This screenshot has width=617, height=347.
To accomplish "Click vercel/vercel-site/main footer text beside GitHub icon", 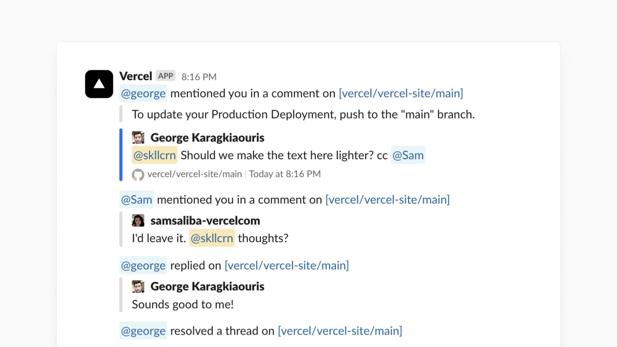I will (x=194, y=174).
